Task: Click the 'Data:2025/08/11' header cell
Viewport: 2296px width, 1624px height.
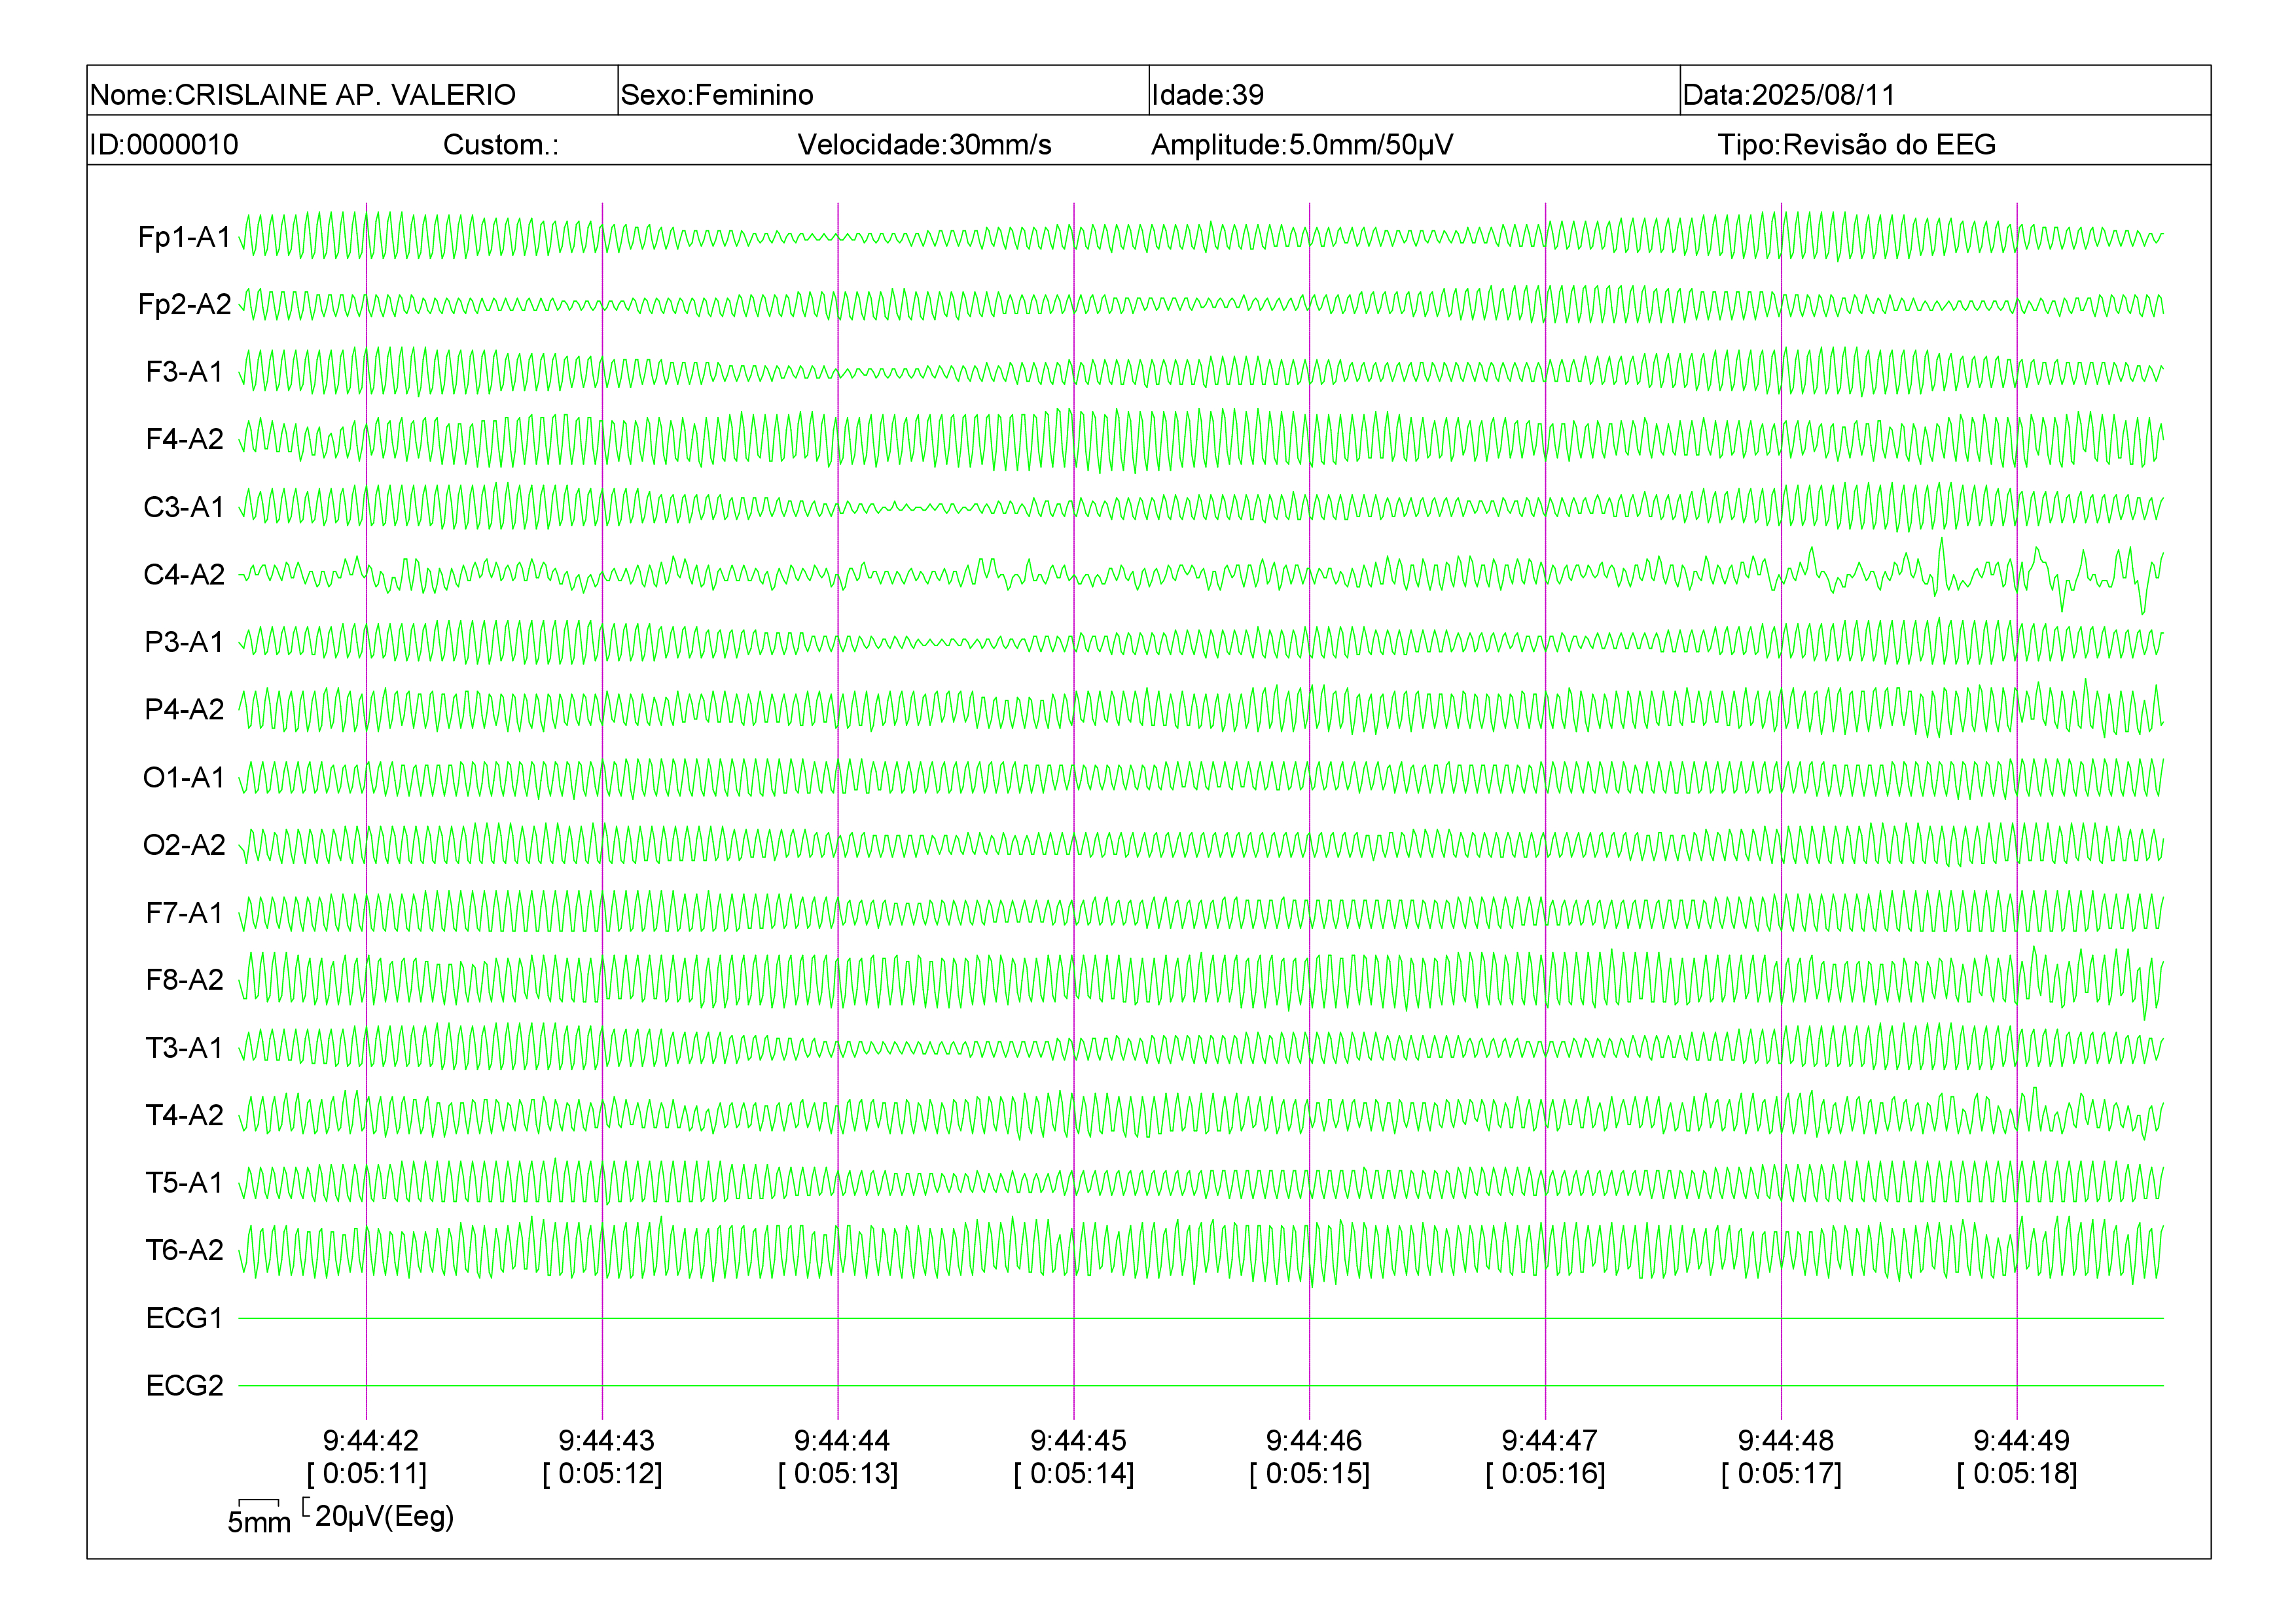Action: 1945,91
